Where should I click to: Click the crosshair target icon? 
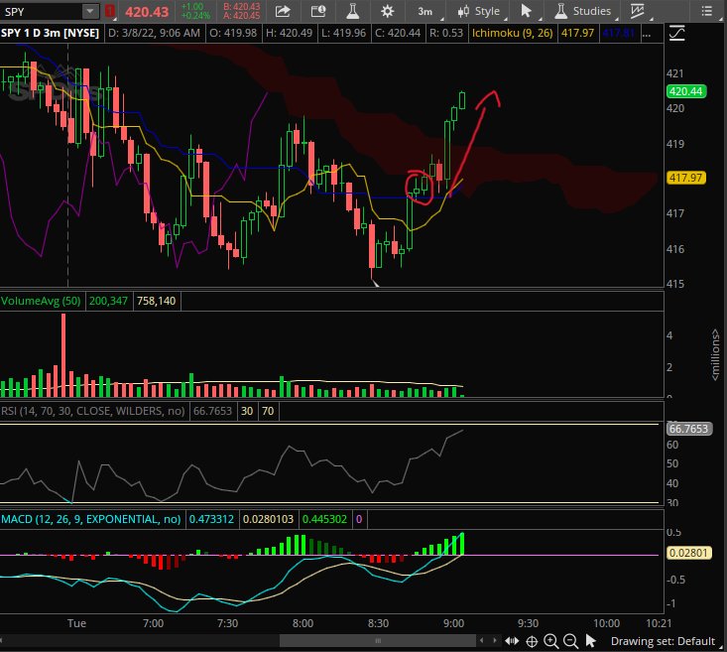pos(532,641)
